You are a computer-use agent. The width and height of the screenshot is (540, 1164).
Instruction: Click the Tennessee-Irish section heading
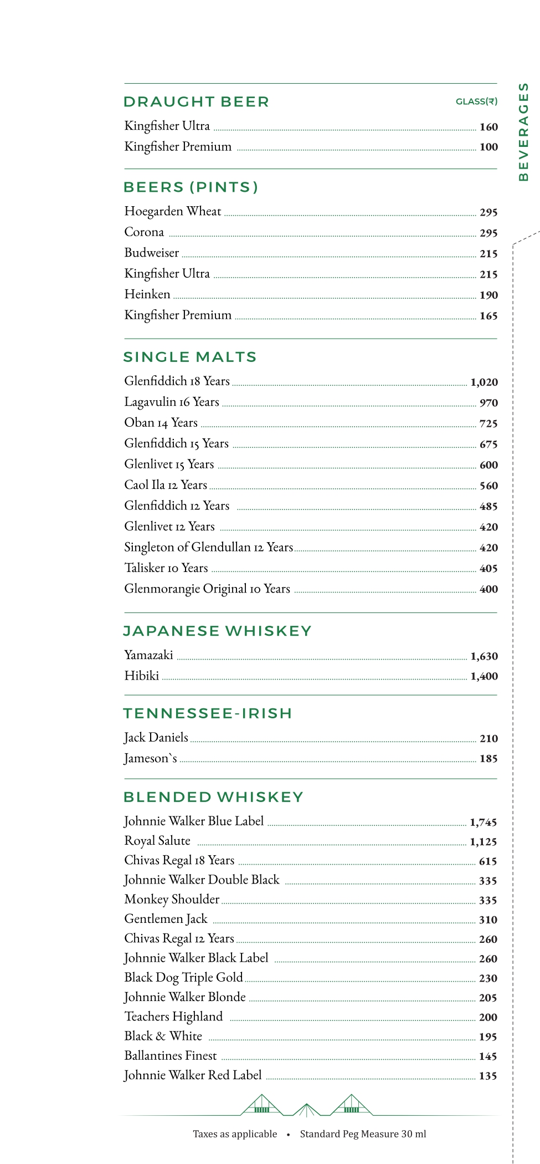208,713
